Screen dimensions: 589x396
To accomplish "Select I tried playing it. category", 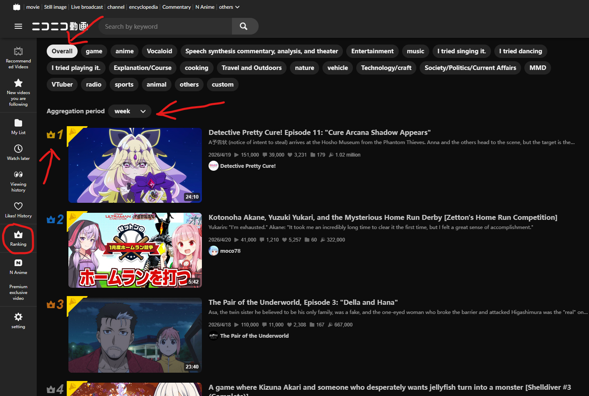I will pos(76,68).
